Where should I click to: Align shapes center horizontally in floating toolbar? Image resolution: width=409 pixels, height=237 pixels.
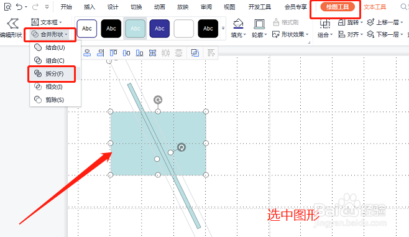pyautogui.click(x=87, y=53)
